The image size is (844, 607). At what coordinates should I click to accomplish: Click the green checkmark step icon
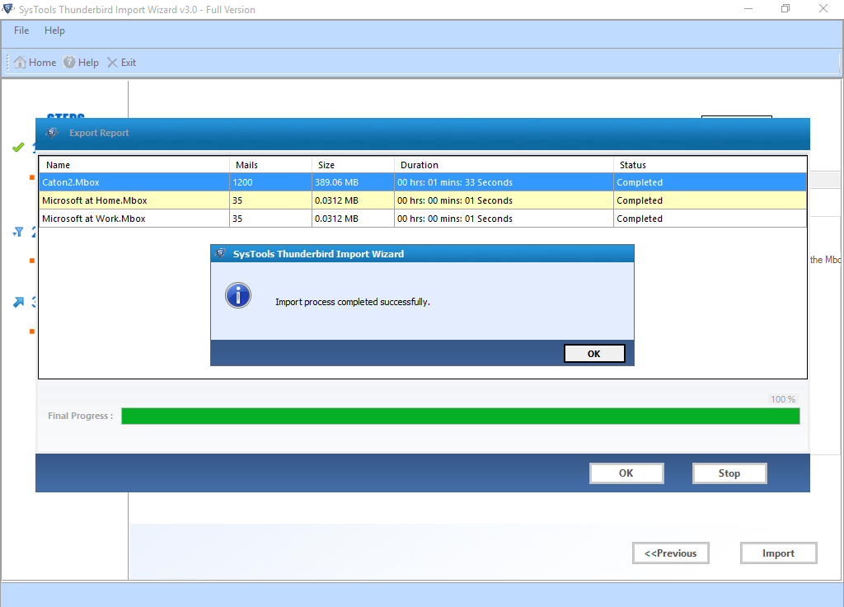click(18, 147)
